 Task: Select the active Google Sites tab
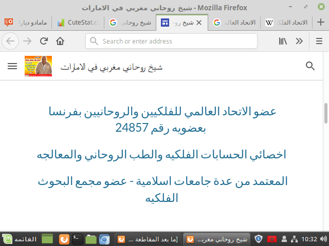[182, 23]
